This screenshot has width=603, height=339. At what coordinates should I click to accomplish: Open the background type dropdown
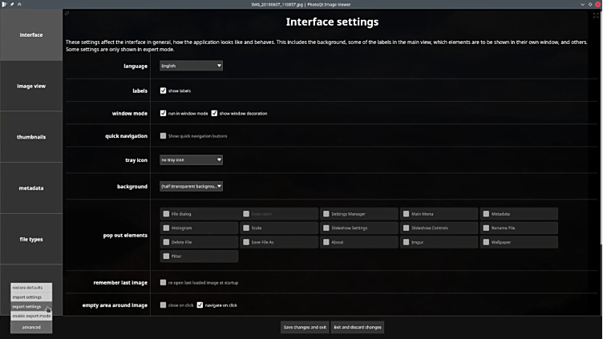(x=191, y=186)
